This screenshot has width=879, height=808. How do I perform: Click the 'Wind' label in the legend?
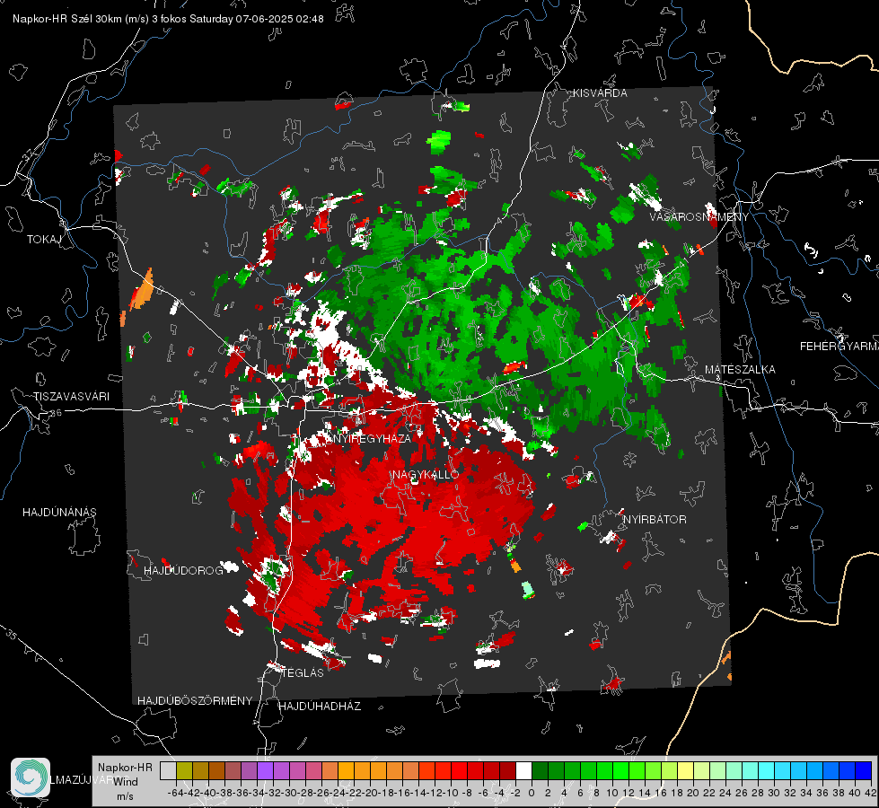tap(126, 781)
